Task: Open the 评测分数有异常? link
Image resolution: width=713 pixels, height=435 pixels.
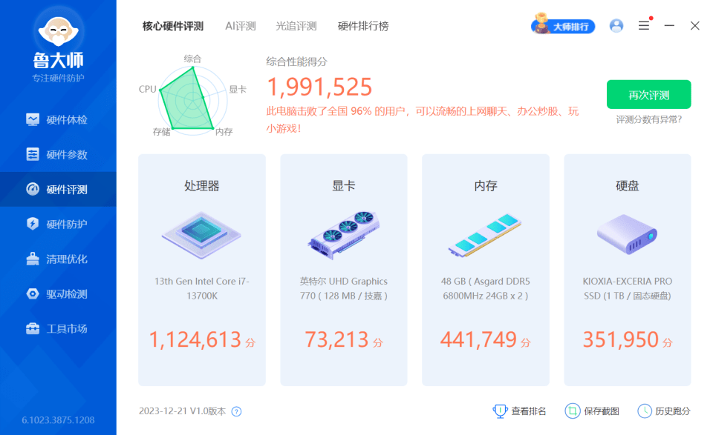Action: click(649, 120)
